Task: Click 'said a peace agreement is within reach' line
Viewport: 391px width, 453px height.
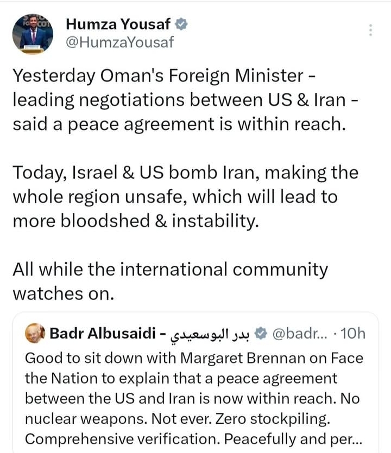Action: coord(179,124)
